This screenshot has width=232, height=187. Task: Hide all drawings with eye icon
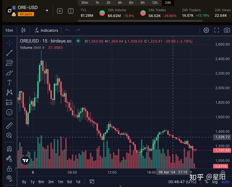(9, 178)
